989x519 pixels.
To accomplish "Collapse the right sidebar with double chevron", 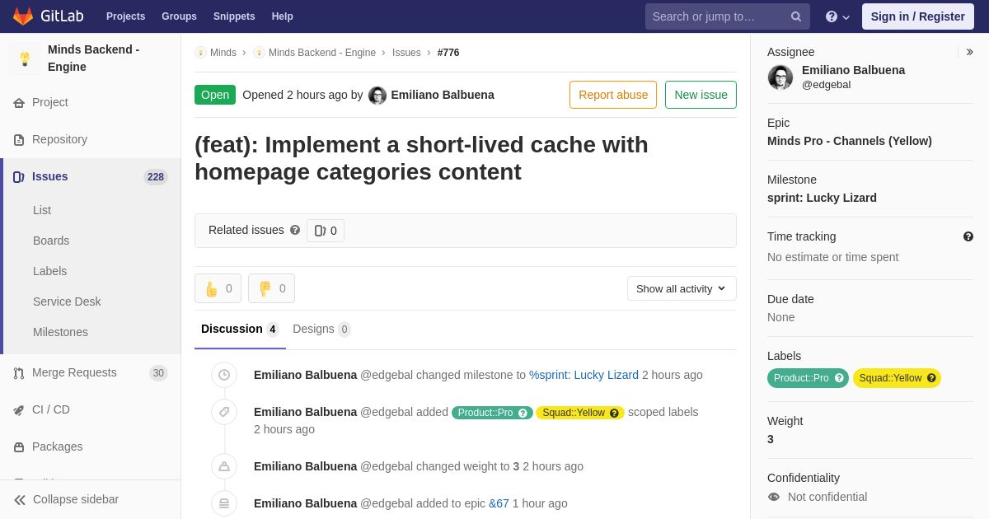I will pos(969,52).
